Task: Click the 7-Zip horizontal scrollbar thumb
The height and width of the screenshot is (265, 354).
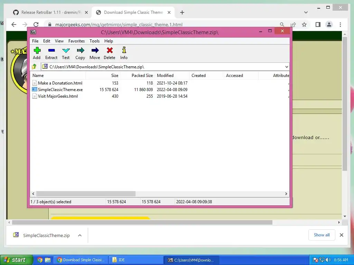Action: (86, 194)
